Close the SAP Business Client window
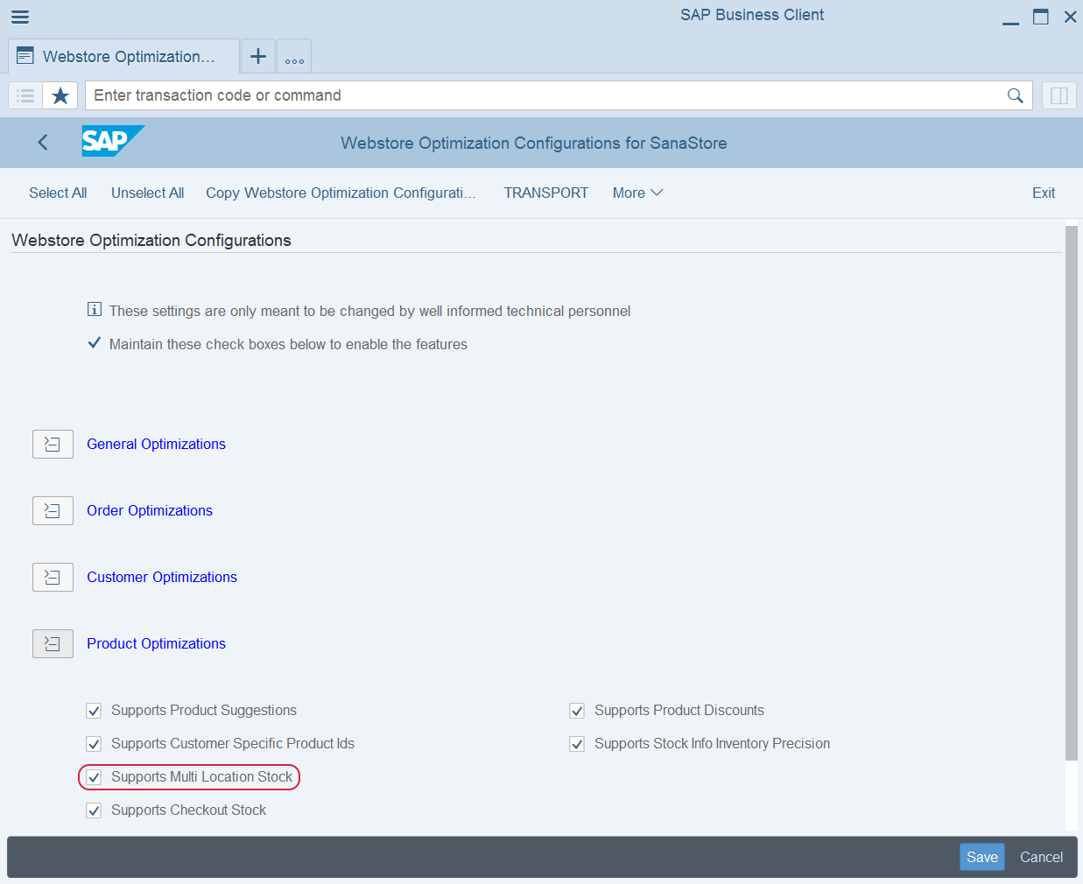 click(1070, 17)
